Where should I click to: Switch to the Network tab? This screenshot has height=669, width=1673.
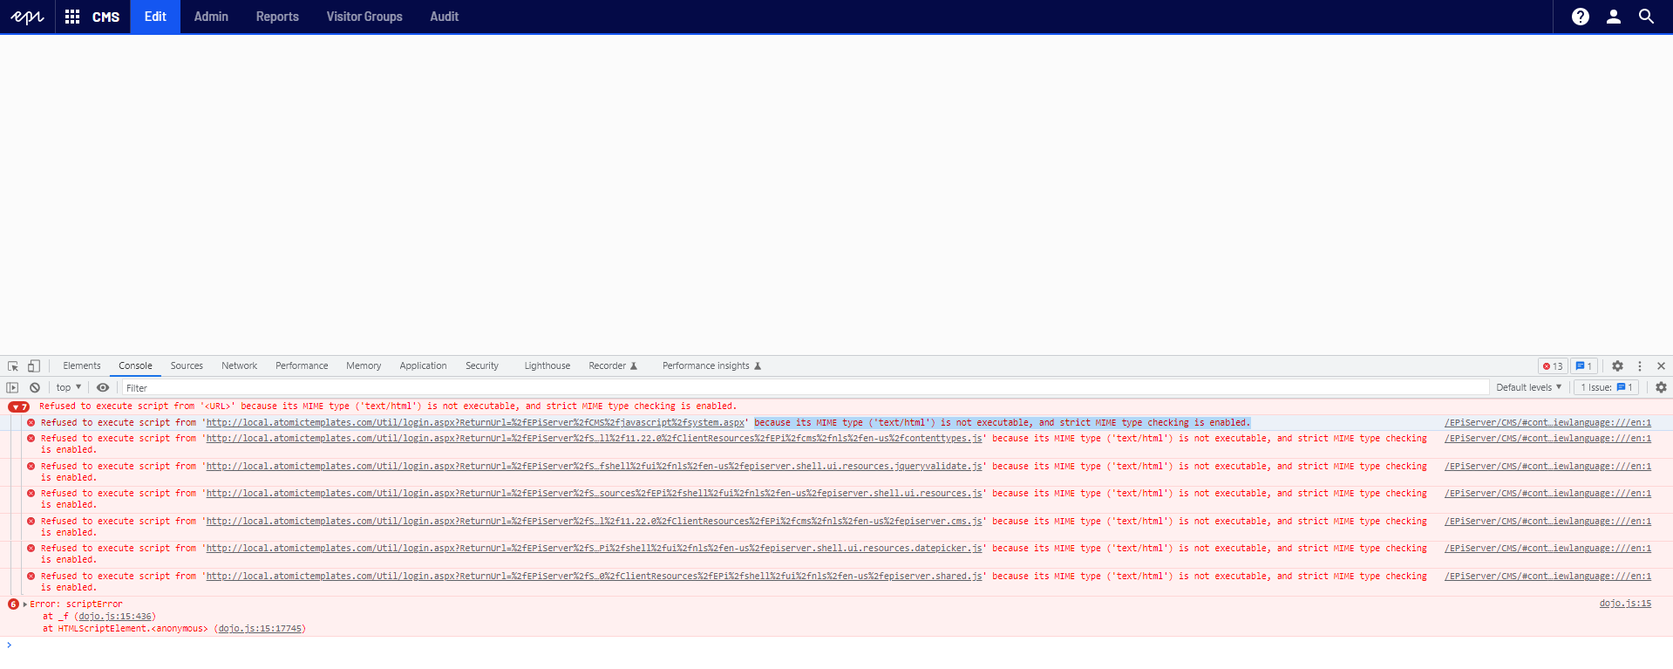[x=239, y=366]
